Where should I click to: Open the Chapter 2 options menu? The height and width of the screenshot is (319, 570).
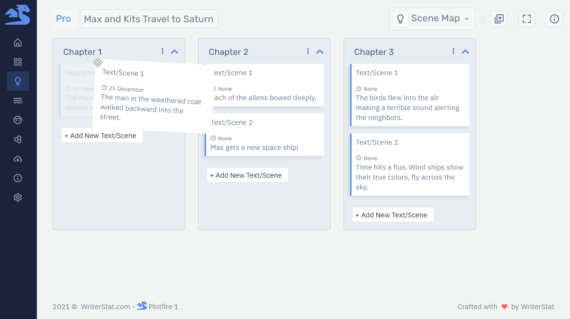308,51
